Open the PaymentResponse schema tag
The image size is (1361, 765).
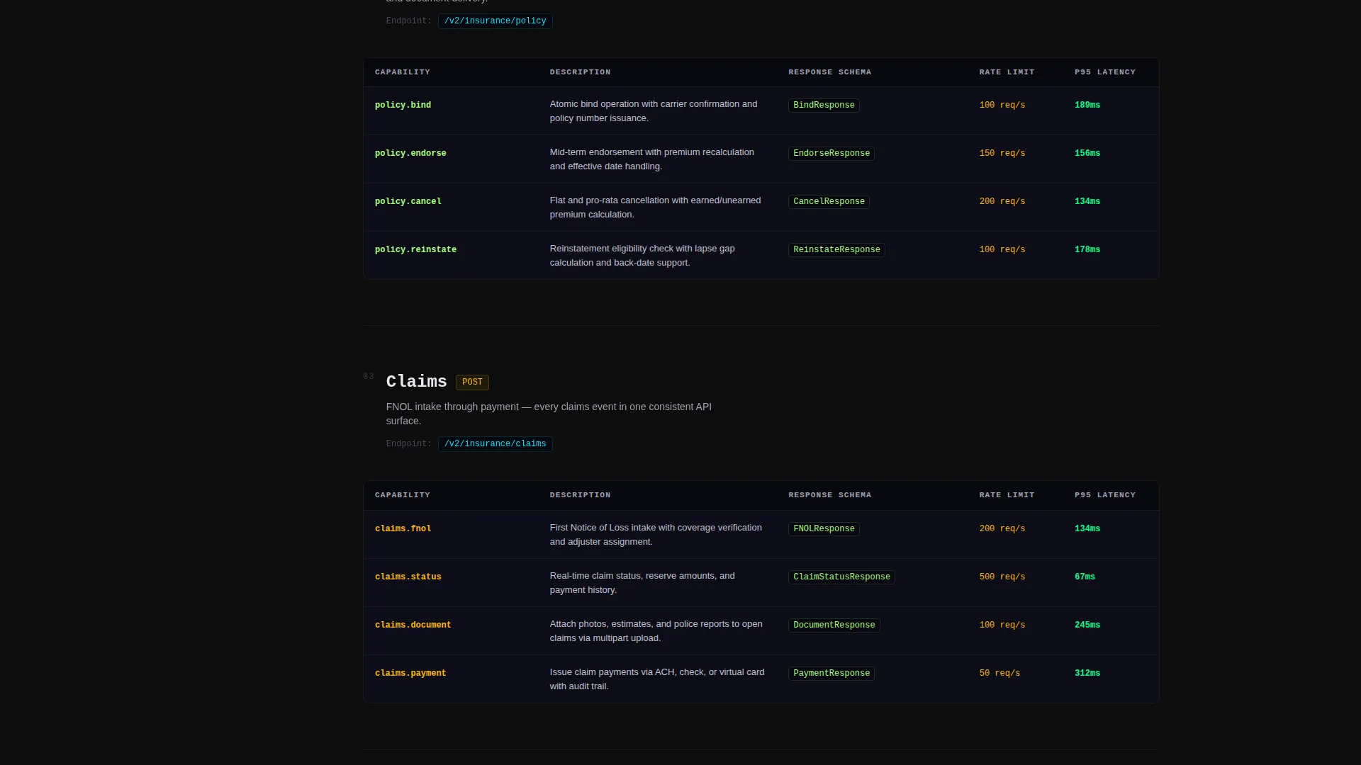[x=831, y=674]
